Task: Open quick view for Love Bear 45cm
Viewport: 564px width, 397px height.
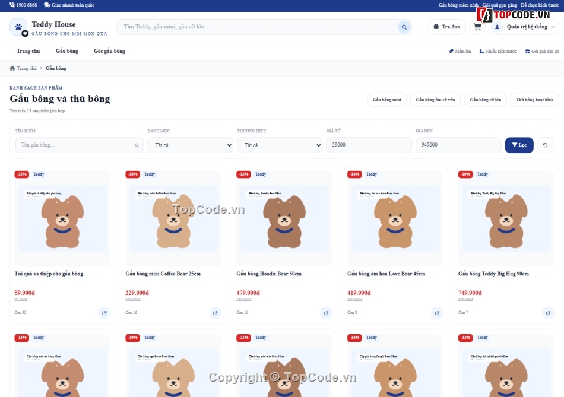Action: coord(437,313)
